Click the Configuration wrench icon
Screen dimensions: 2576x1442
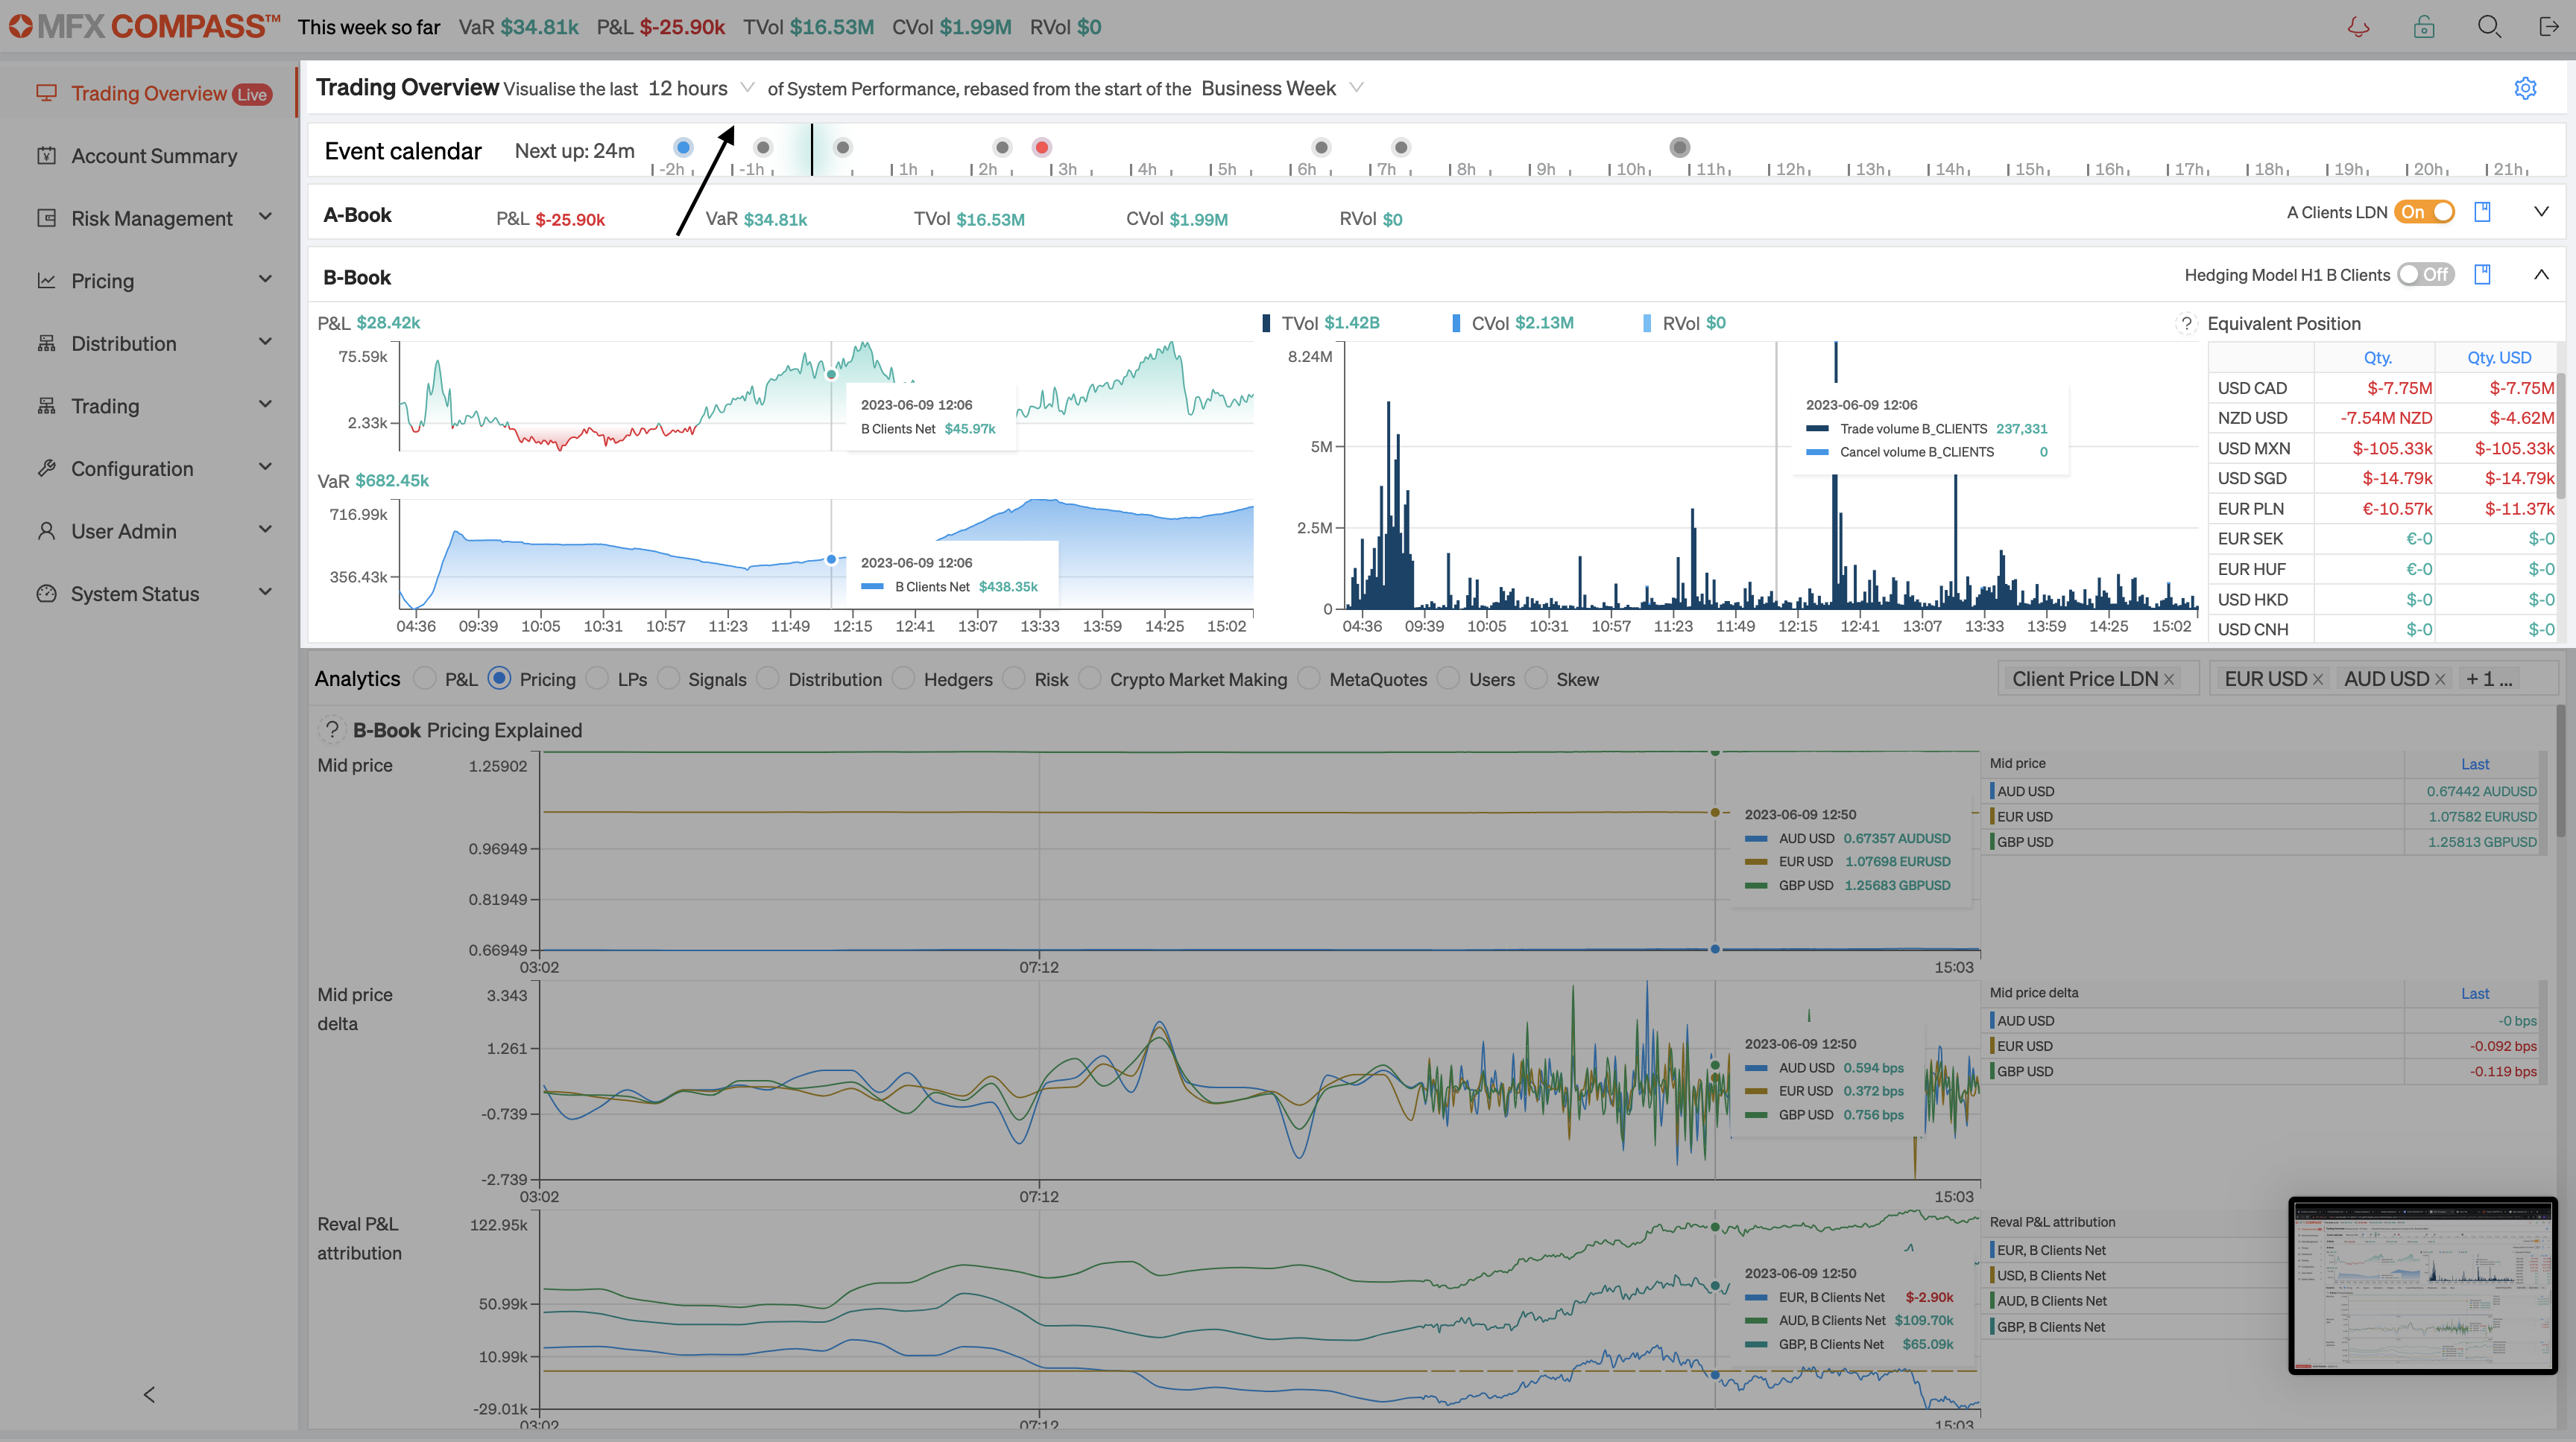click(x=46, y=469)
